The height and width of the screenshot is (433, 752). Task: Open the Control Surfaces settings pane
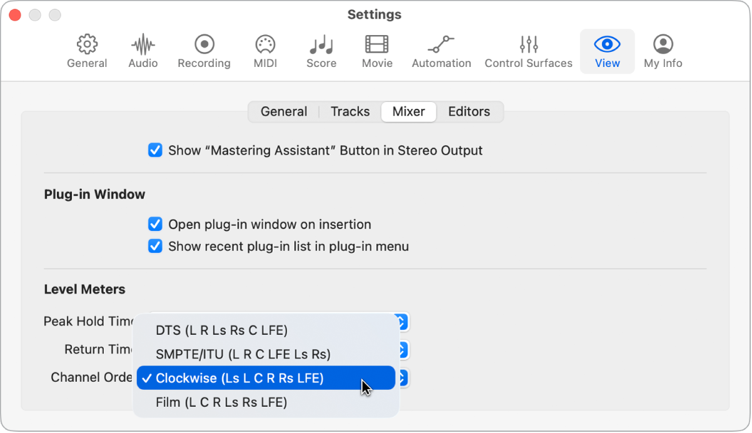coord(528,51)
